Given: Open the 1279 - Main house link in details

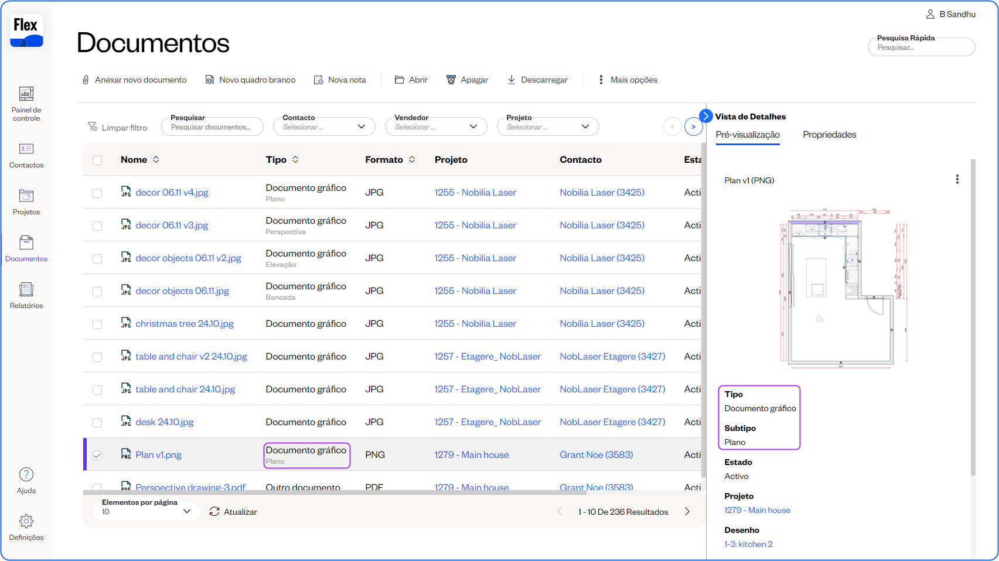Looking at the screenshot, I should tap(757, 511).
